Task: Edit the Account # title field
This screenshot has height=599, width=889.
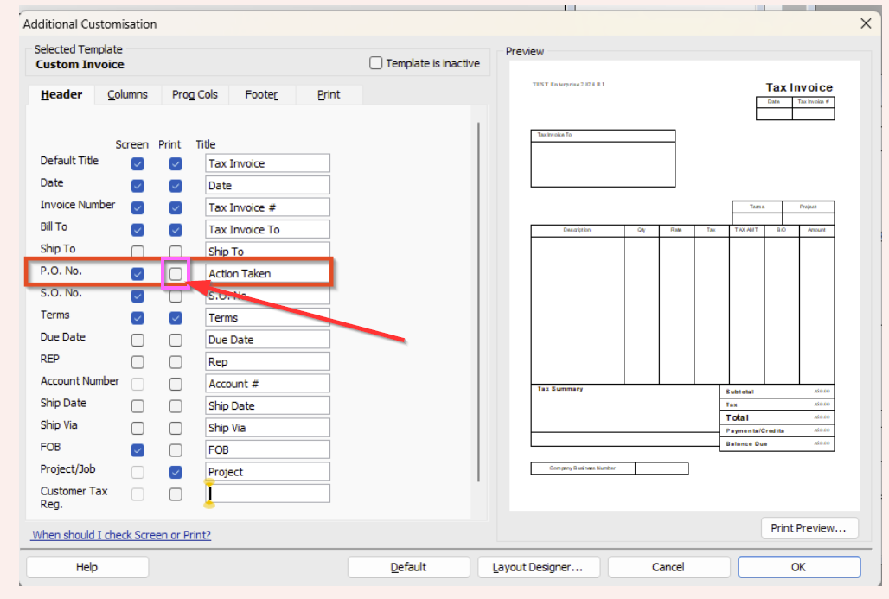Action: [267, 384]
